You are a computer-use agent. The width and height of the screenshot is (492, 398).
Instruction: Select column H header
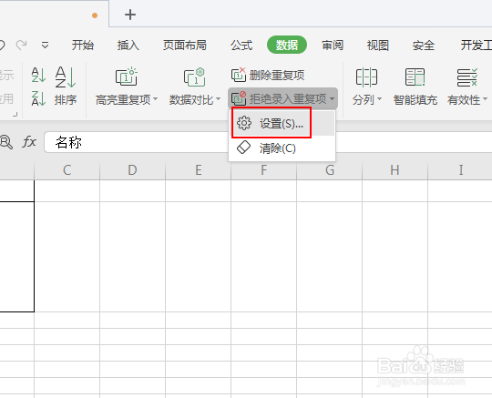tap(395, 170)
